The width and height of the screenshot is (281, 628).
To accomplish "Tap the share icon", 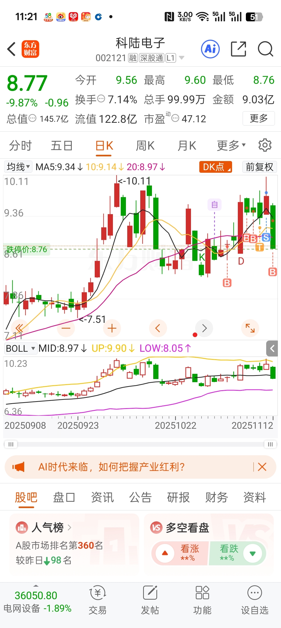I will [x=239, y=49].
